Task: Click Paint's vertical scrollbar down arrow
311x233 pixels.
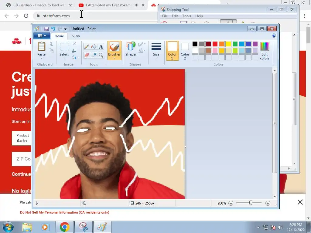Action: point(275,196)
